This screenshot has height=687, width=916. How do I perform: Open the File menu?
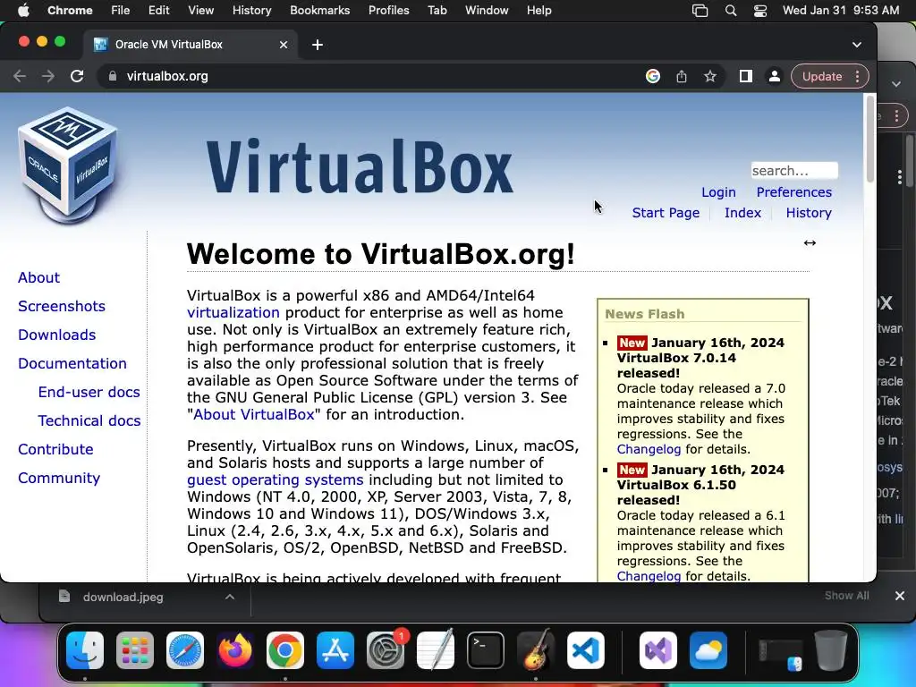(121, 11)
